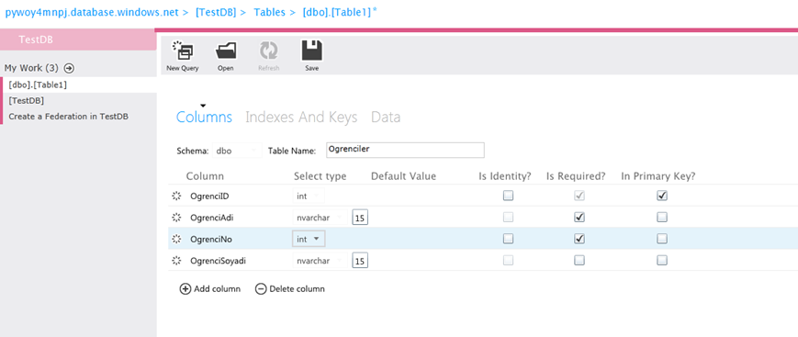Open the nvarchar type dropdown for OgrenciAdi
The height and width of the screenshot is (337, 798).
coord(320,218)
